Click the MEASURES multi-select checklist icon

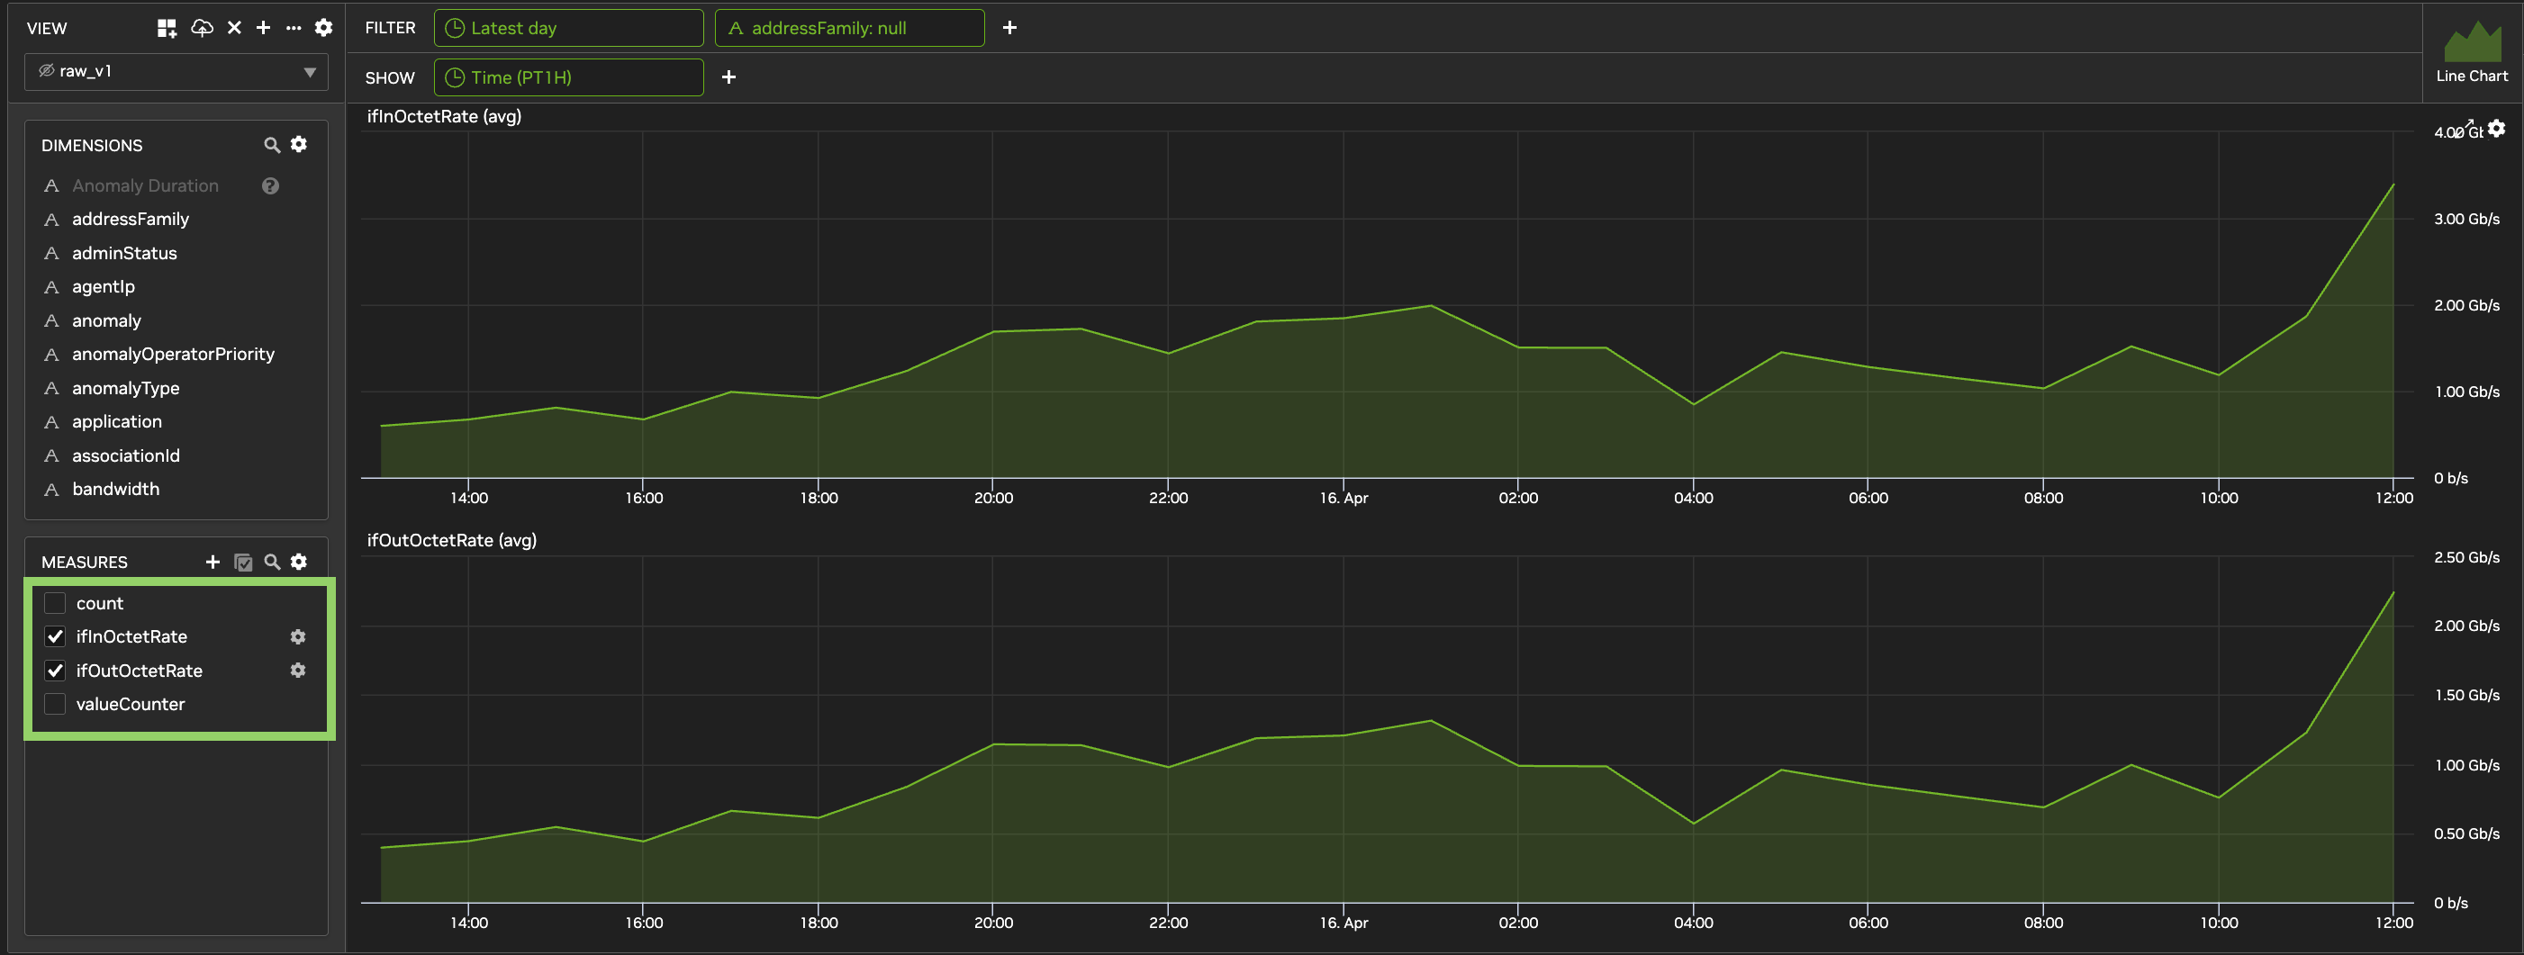[243, 563]
